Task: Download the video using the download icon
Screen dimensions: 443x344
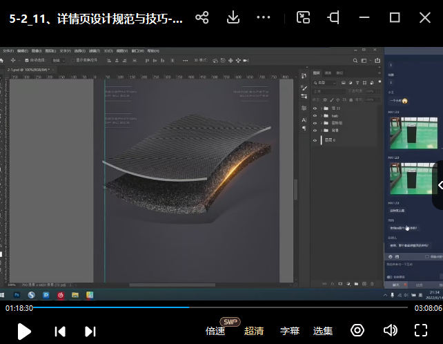Action: click(233, 17)
